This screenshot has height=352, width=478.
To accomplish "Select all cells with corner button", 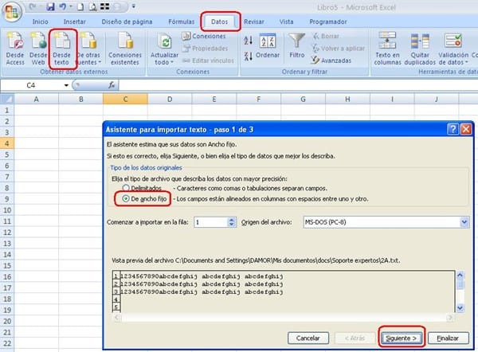I will tap(7, 99).
